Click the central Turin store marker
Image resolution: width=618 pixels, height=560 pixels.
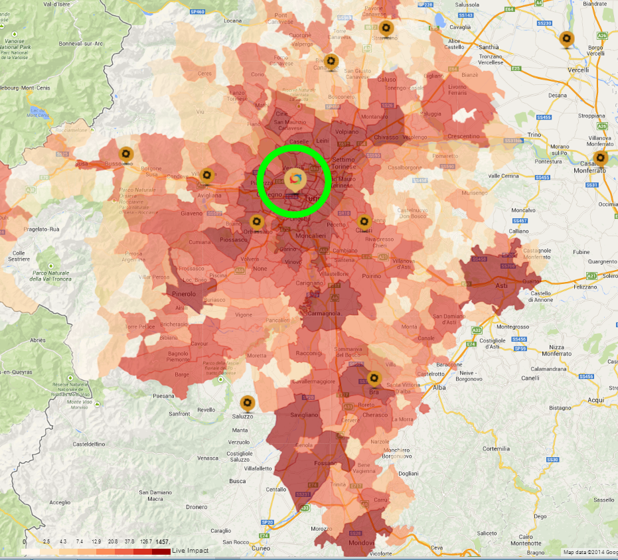coord(295,180)
